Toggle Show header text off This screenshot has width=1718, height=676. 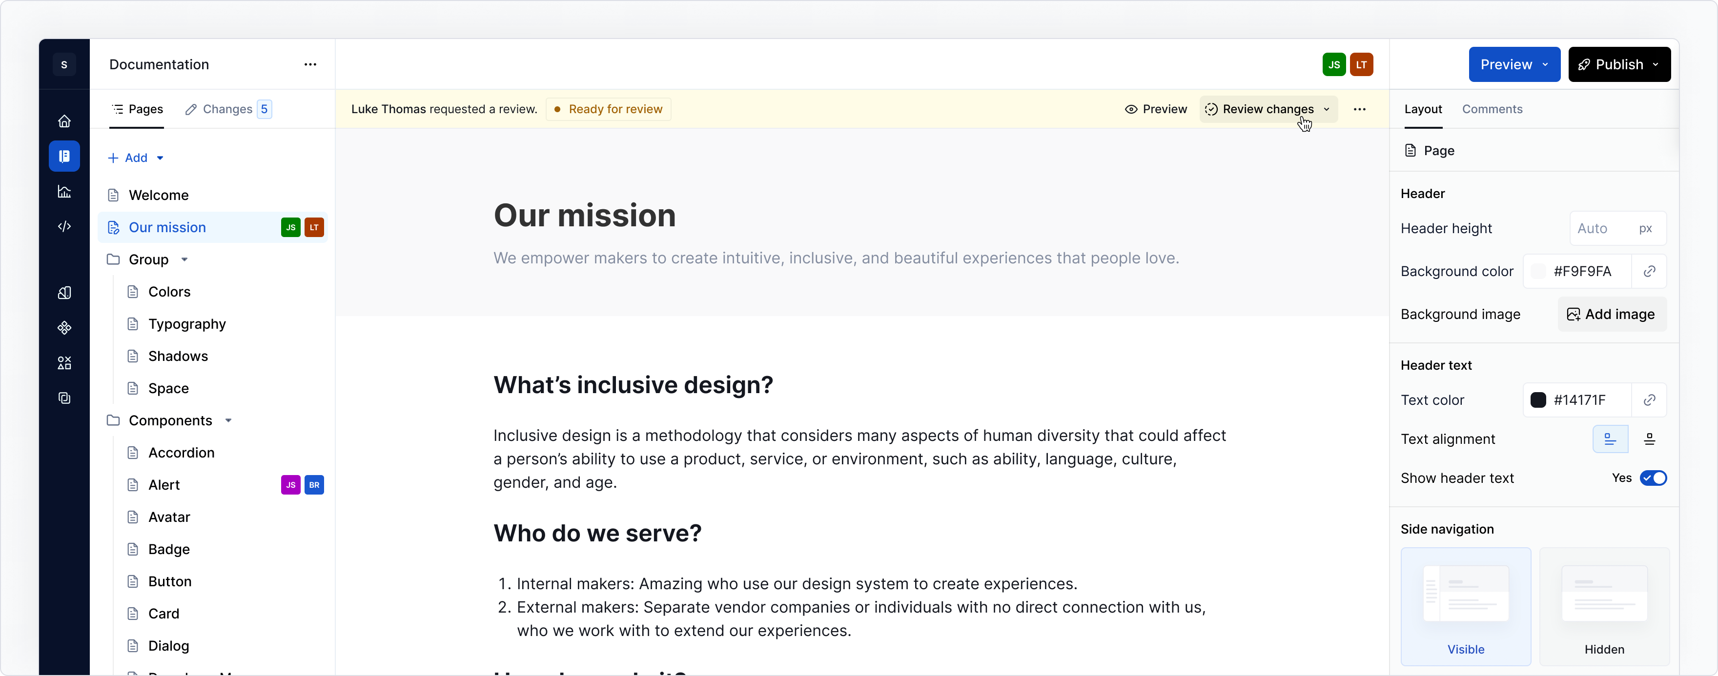(1653, 478)
